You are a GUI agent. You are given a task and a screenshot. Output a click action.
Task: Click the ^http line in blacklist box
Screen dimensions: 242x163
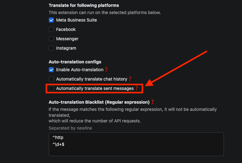[x=58, y=137]
